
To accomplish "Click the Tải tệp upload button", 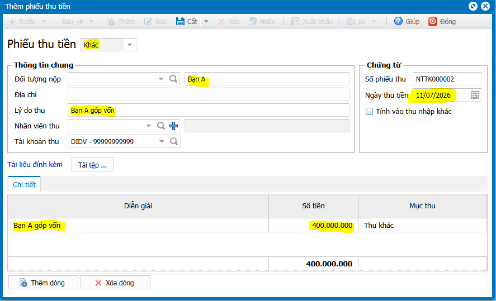I will pos(92,165).
